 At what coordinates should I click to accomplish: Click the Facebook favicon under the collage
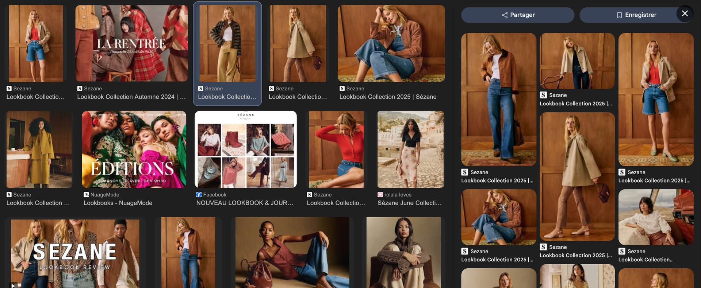[x=199, y=195]
